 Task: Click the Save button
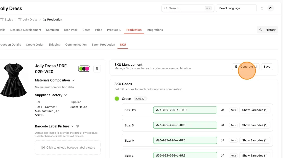point(267,67)
